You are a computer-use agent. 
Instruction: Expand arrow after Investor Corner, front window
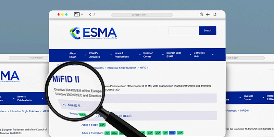point(163,55)
